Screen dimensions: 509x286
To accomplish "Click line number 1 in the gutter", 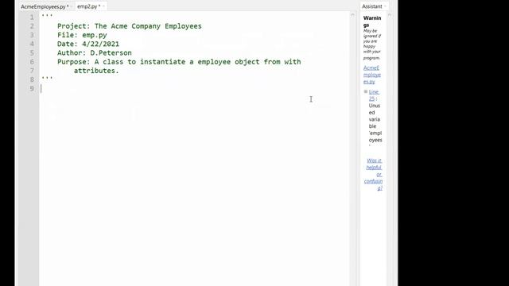I will (x=32, y=17).
